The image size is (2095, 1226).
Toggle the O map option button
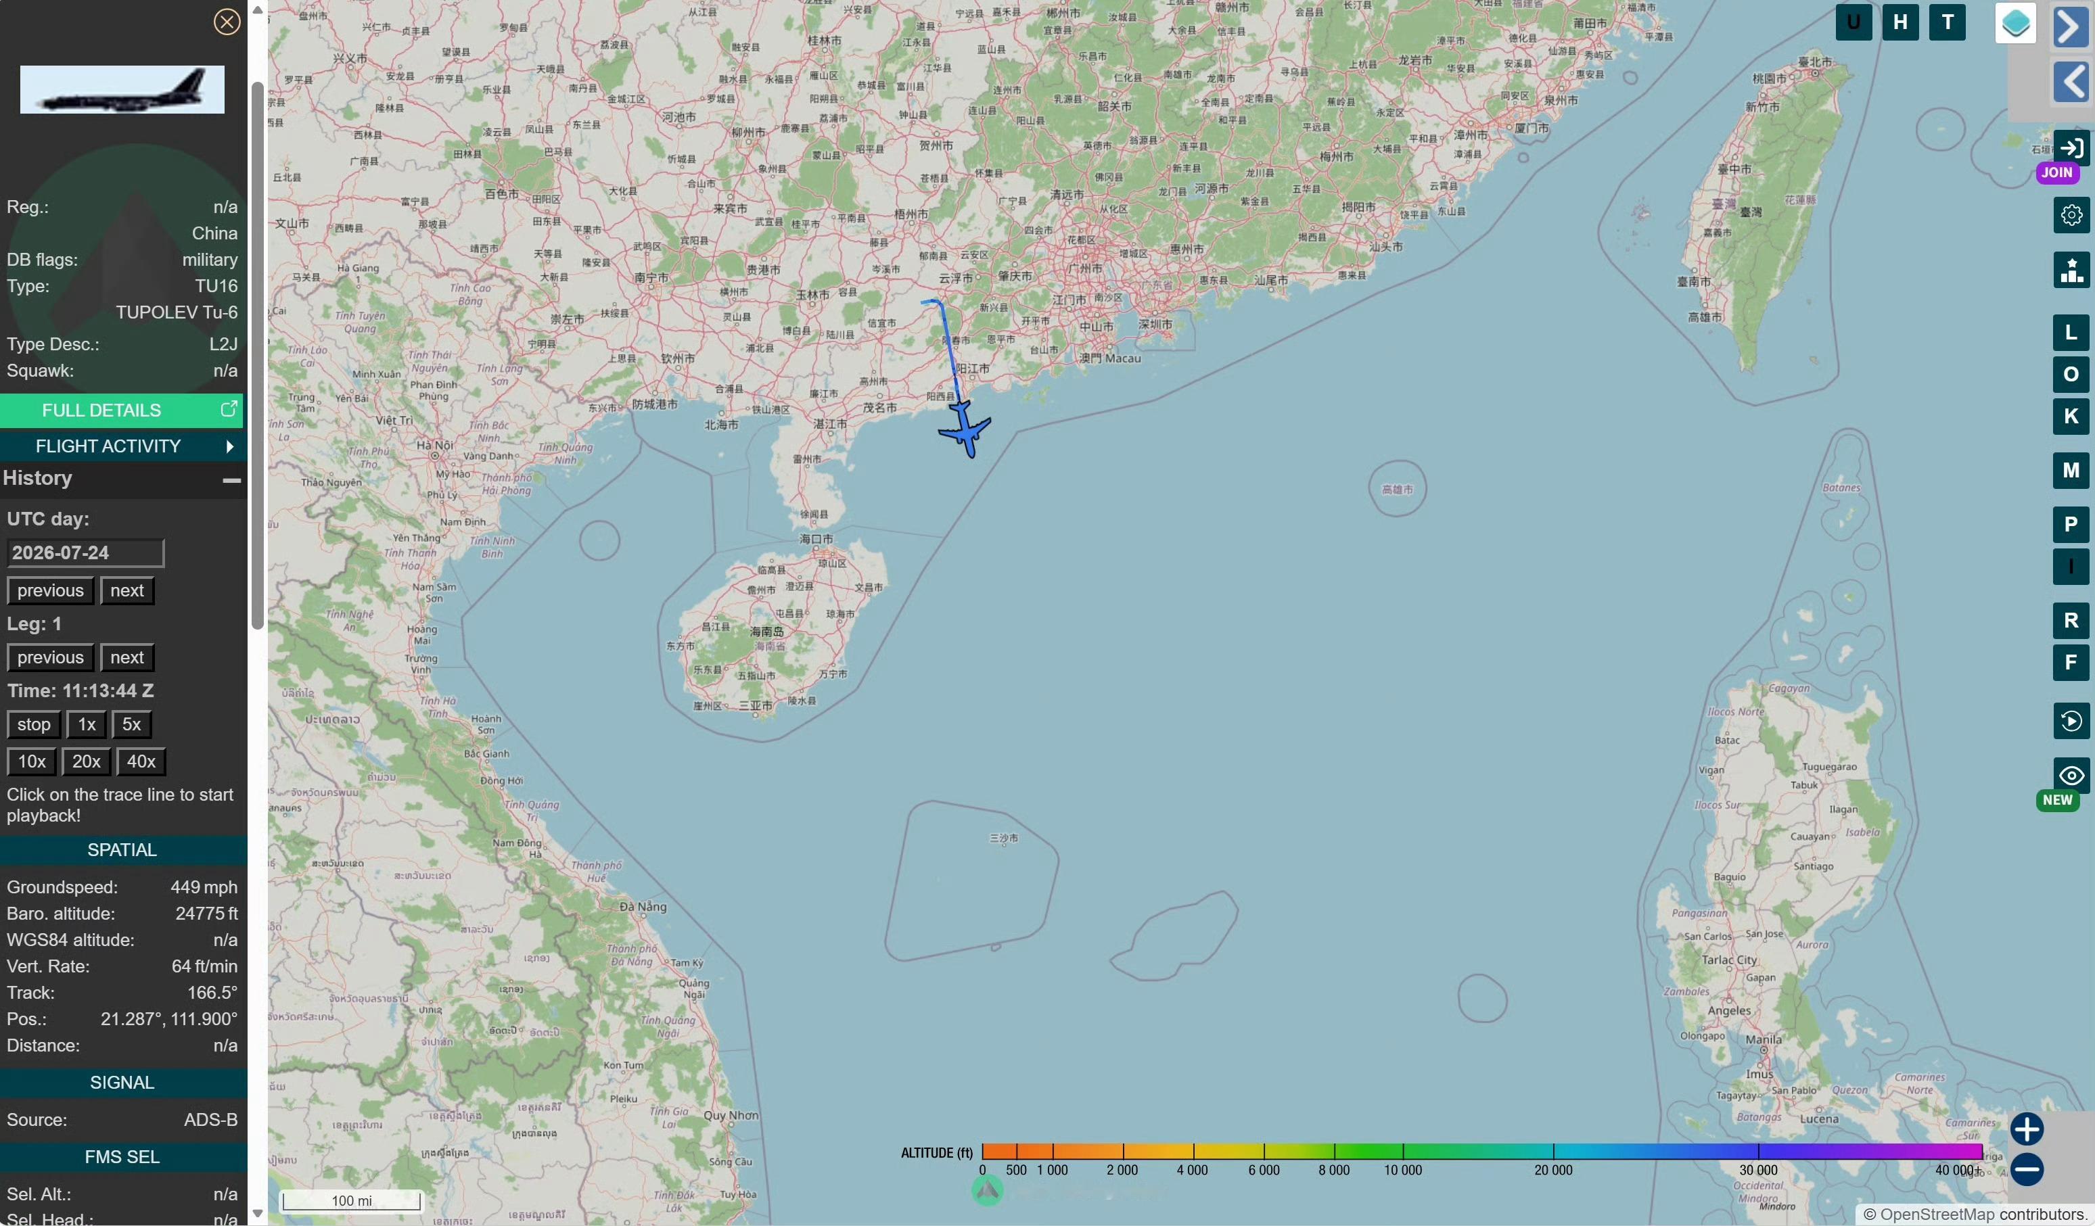(2071, 375)
